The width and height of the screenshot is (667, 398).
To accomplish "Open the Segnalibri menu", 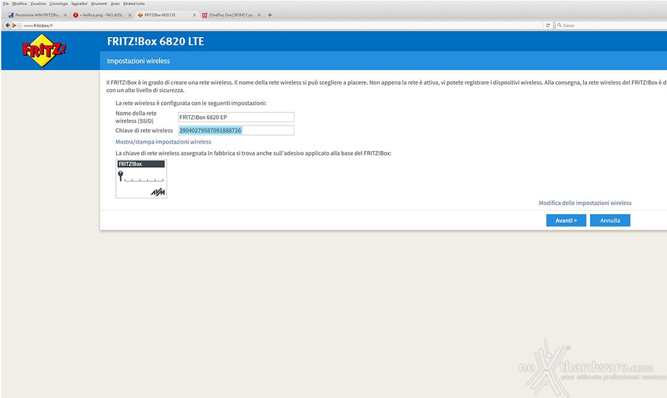I will (79, 3).
